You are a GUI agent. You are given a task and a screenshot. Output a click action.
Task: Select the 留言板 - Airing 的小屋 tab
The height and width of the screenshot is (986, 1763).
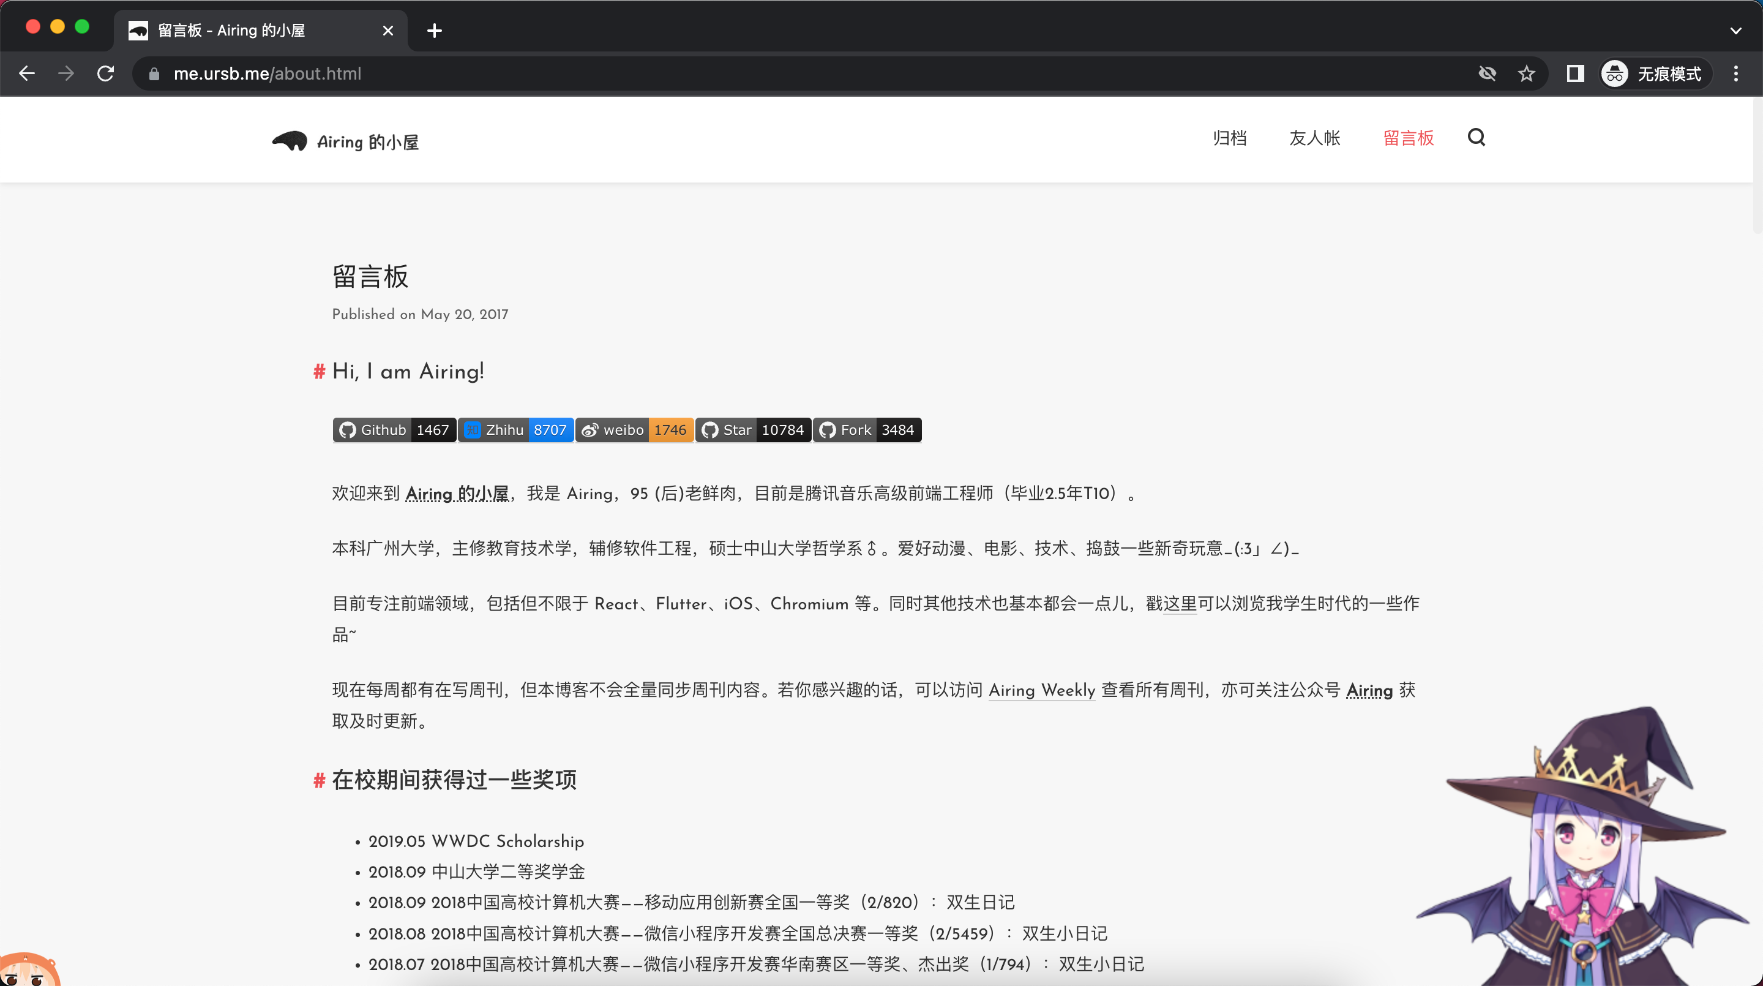tap(260, 31)
